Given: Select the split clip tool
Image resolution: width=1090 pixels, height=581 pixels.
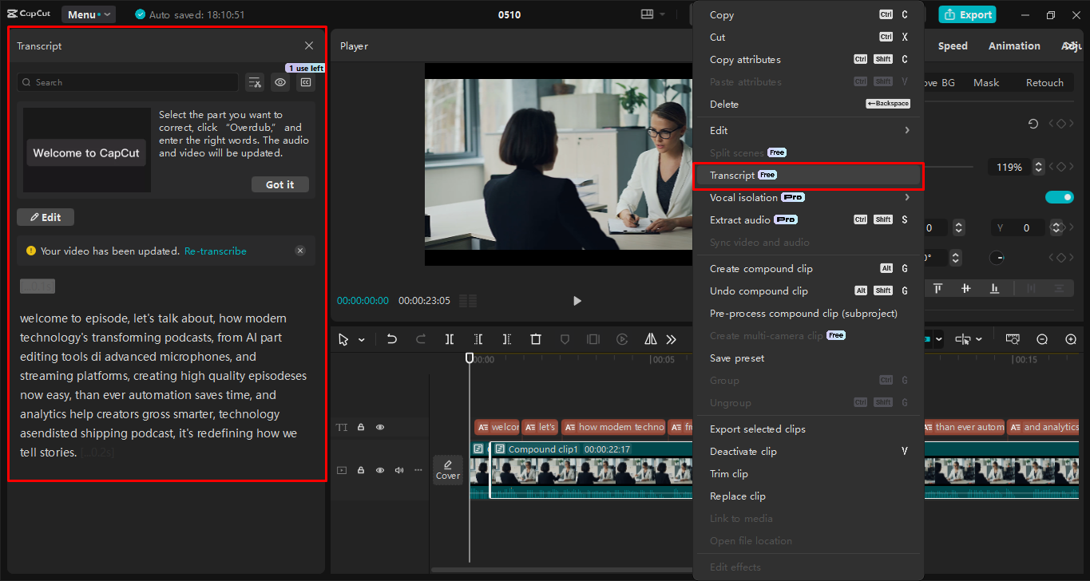Looking at the screenshot, I should click(x=450, y=339).
